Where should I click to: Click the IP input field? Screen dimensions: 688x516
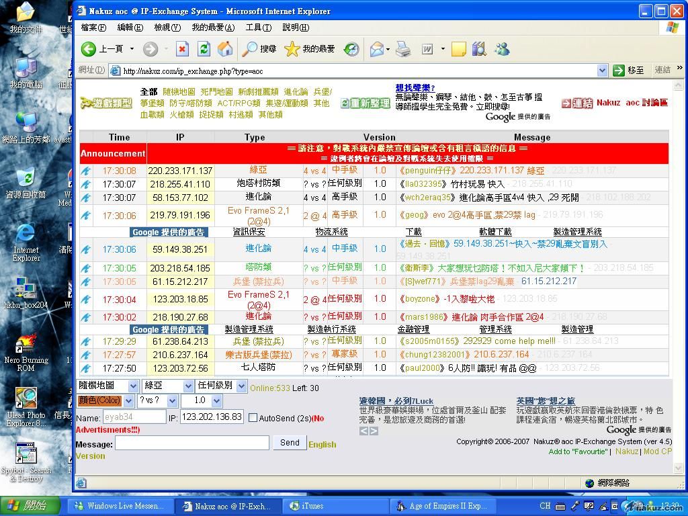click(x=212, y=417)
